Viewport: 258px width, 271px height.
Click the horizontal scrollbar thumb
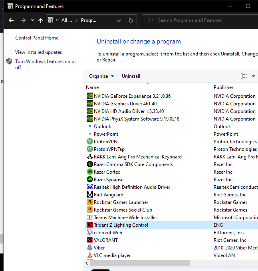[x=140, y=263]
